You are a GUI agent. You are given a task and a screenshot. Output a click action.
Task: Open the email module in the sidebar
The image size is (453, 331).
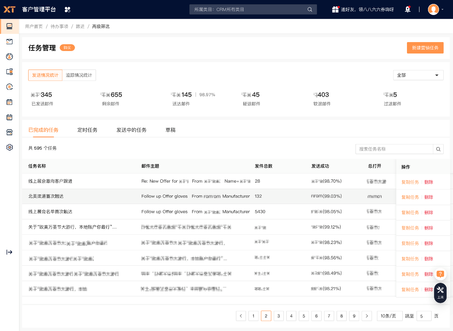pyautogui.click(x=10, y=41)
